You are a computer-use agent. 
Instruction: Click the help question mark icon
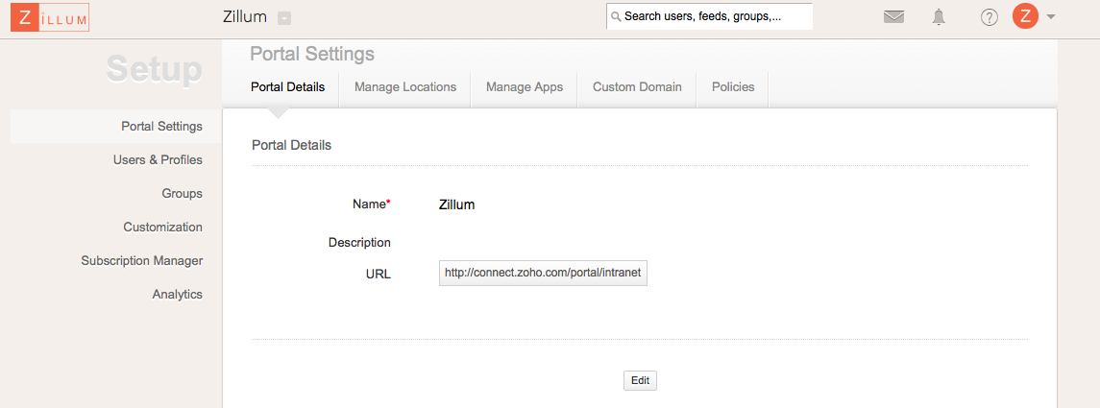pos(989,17)
